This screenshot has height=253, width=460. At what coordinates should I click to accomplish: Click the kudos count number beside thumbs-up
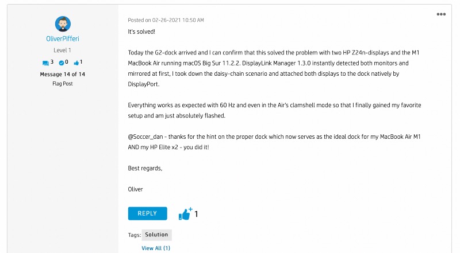(196, 214)
